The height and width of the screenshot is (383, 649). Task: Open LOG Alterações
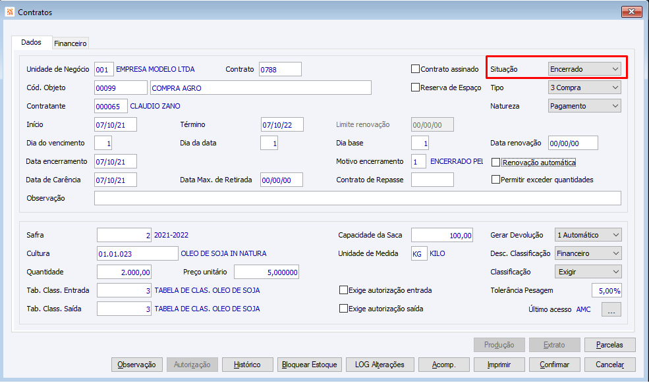pyautogui.click(x=380, y=365)
